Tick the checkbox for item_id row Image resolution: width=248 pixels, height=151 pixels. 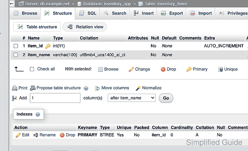click(16, 46)
